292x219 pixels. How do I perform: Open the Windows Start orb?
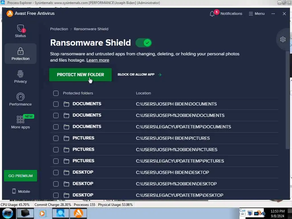click(x=7, y=213)
